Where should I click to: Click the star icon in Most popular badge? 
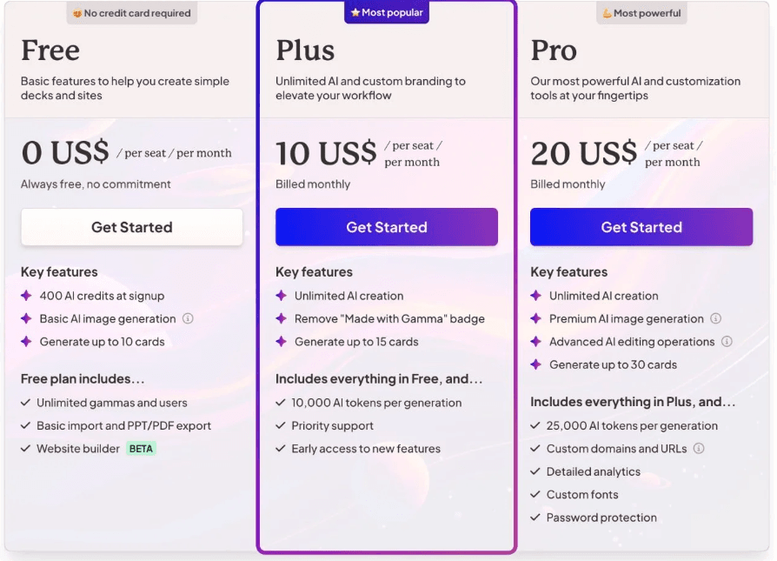355,13
